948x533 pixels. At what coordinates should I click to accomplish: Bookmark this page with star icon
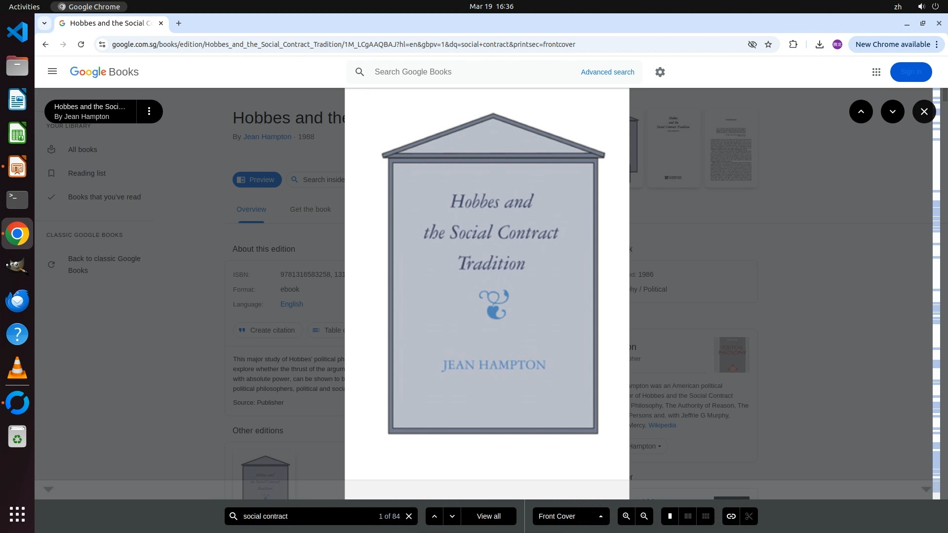click(768, 44)
